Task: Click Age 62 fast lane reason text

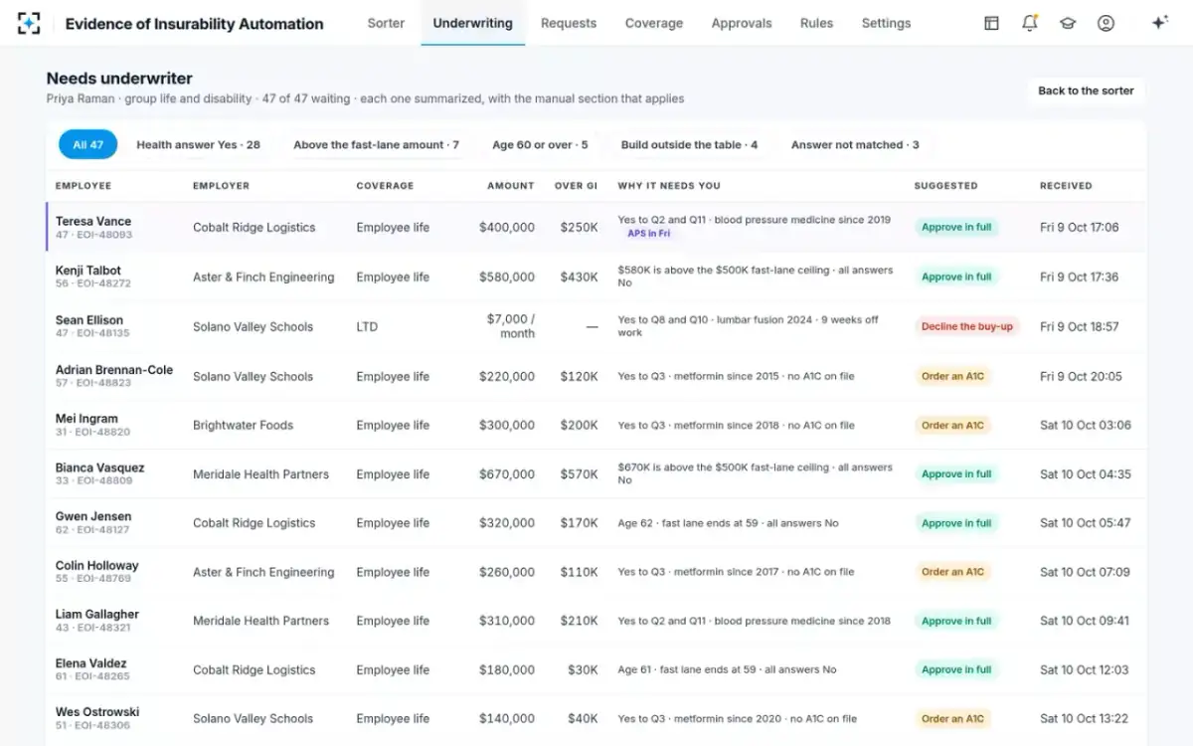Action: (729, 523)
